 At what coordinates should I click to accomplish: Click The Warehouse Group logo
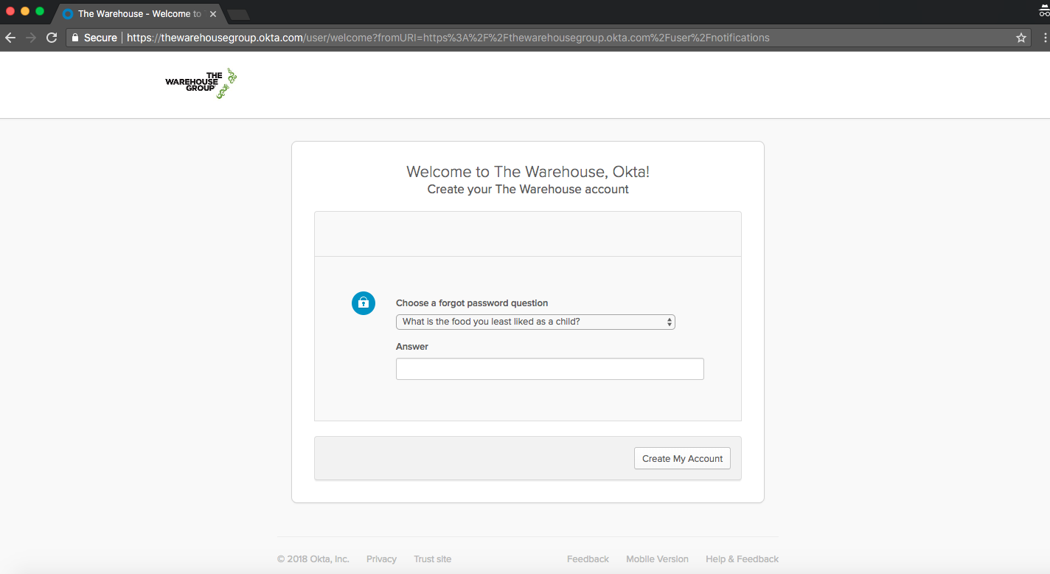[201, 84]
